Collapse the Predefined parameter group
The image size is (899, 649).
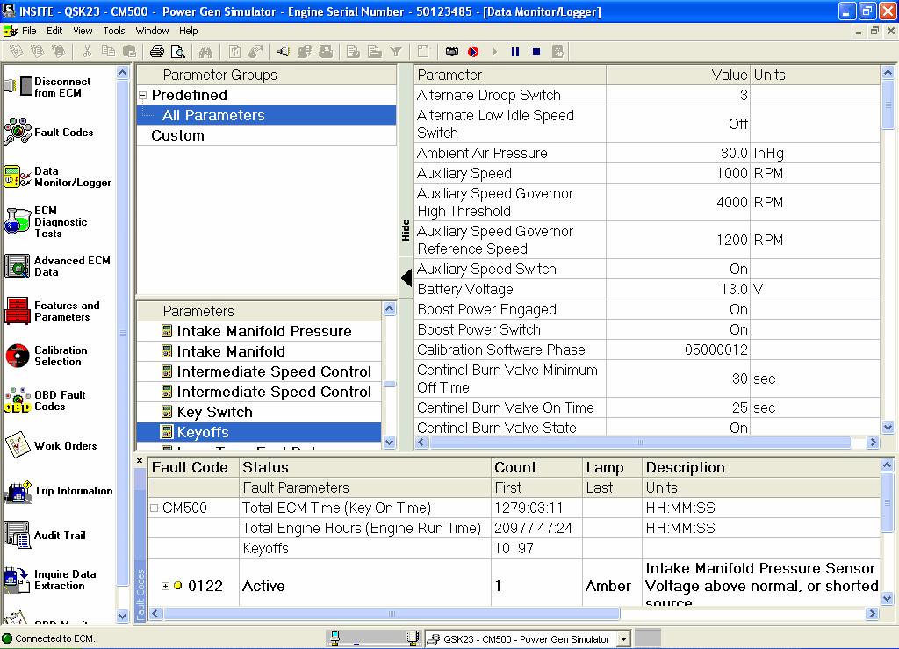[x=143, y=96]
